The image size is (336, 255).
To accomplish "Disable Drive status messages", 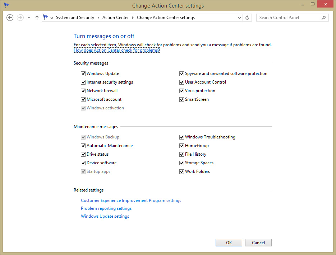I will pyautogui.click(x=83, y=154).
